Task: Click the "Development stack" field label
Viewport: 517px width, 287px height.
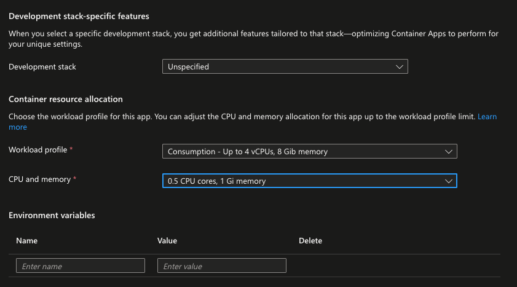Action: [42, 66]
